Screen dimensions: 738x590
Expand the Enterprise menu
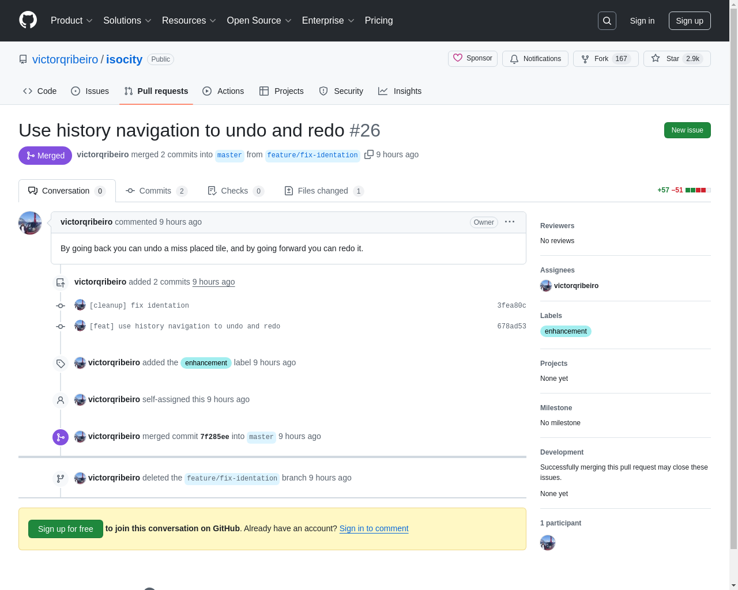coord(328,21)
